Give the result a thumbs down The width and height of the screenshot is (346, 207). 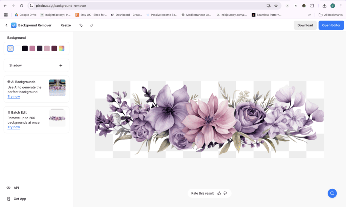click(x=225, y=193)
